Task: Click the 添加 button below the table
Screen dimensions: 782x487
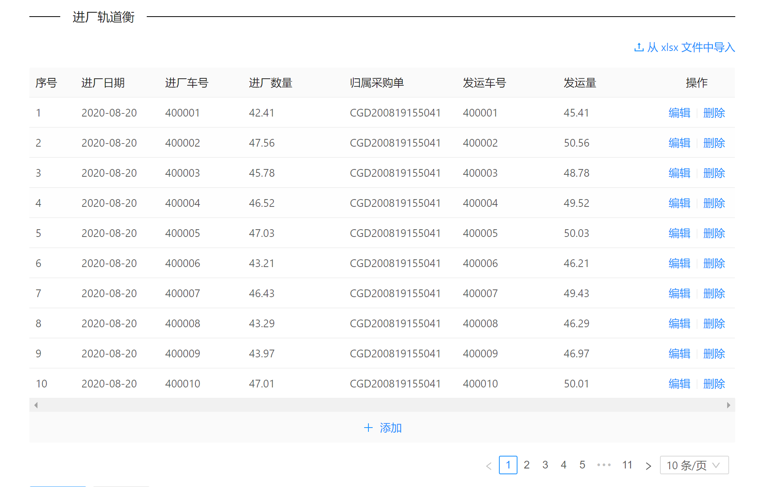Action: click(x=390, y=428)
